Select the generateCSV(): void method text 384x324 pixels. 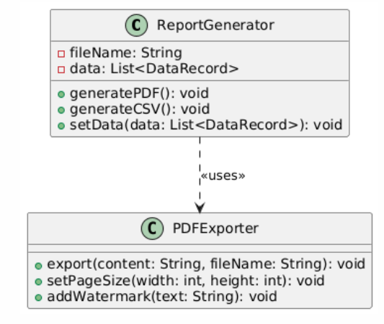pyautogui.click(x=140, y=109)
